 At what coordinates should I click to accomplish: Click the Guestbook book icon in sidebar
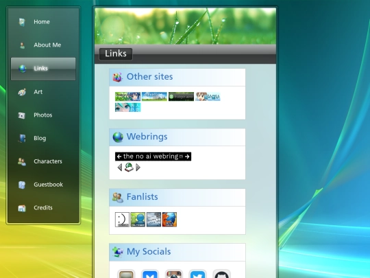coord(22,185)
